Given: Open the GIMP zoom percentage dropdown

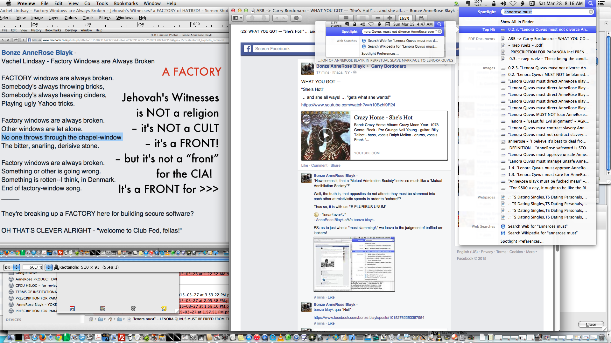Looking at the screenshot, I should tap(49, 267).
